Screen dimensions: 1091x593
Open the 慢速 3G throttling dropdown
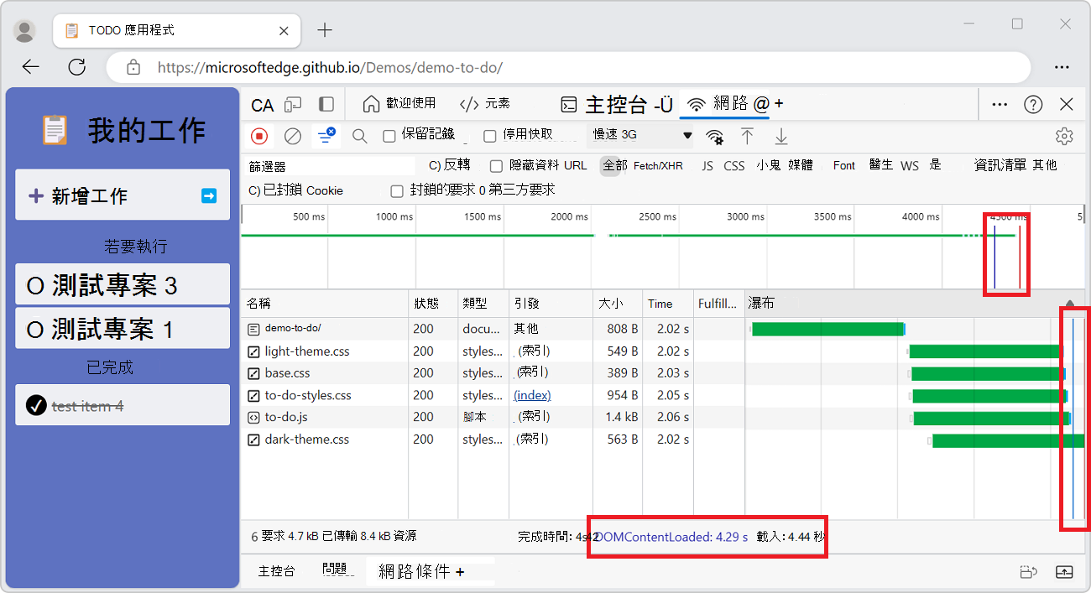tap(640, 135)
